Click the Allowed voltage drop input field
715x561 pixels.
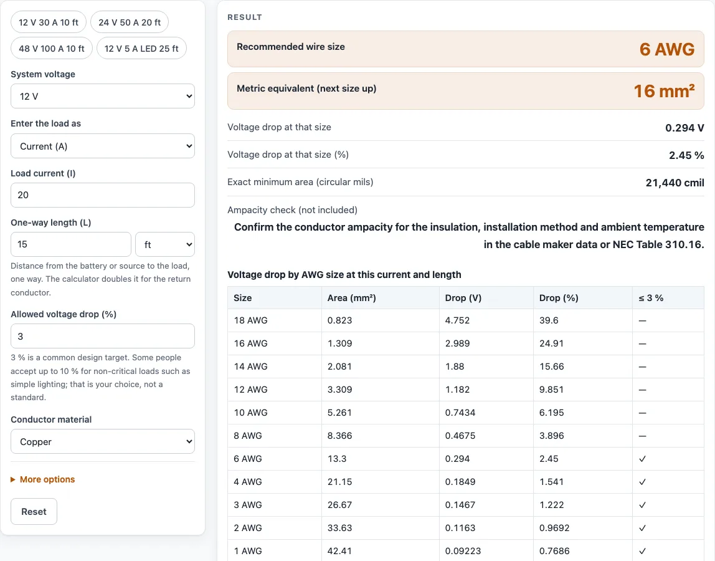[103, 337]
